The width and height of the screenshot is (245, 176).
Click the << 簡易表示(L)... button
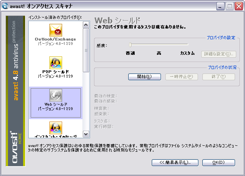175,162
